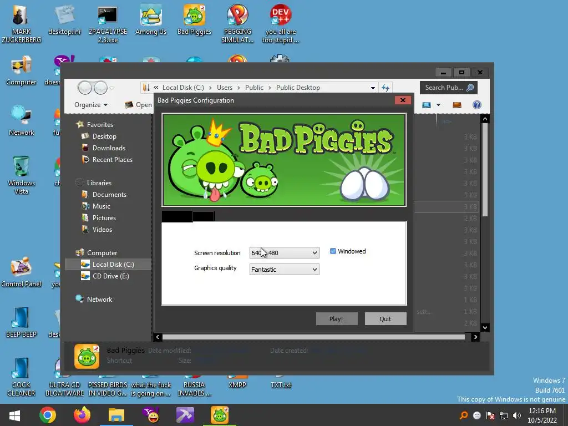This screenshot has width=568, height=426.
Task: Open Explorer help question-mark icon
Action: coord(476,105)
